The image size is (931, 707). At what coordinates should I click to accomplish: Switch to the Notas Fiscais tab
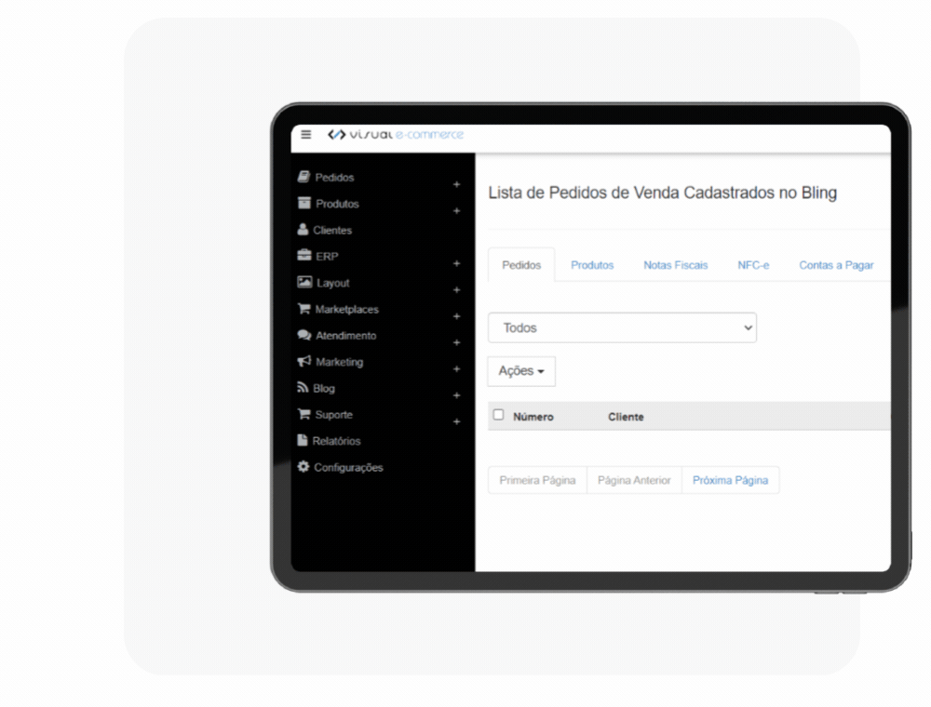click(675, 265)
